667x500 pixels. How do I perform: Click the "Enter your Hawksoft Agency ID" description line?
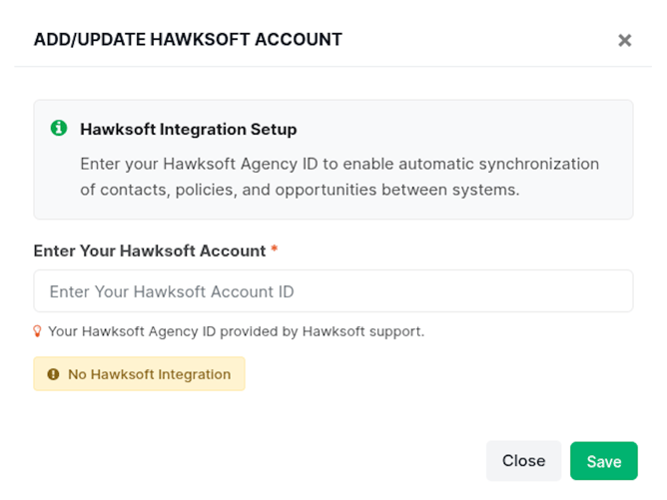click(x=338, y=164)
